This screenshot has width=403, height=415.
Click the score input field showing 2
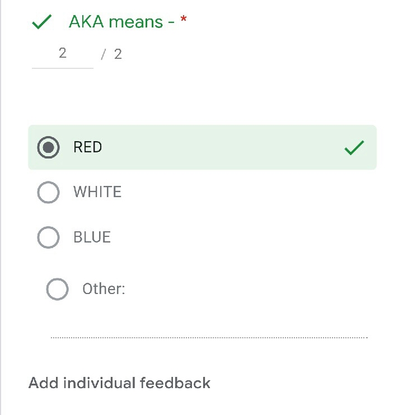click(62, 54)
